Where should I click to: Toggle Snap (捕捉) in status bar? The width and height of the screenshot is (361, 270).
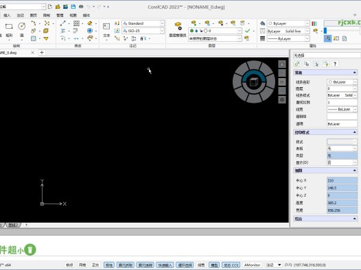tap(69, 265)
